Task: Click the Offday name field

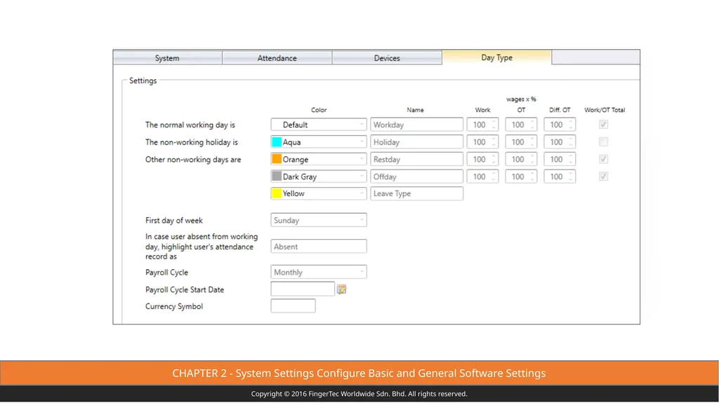Action: pos(417,177)
